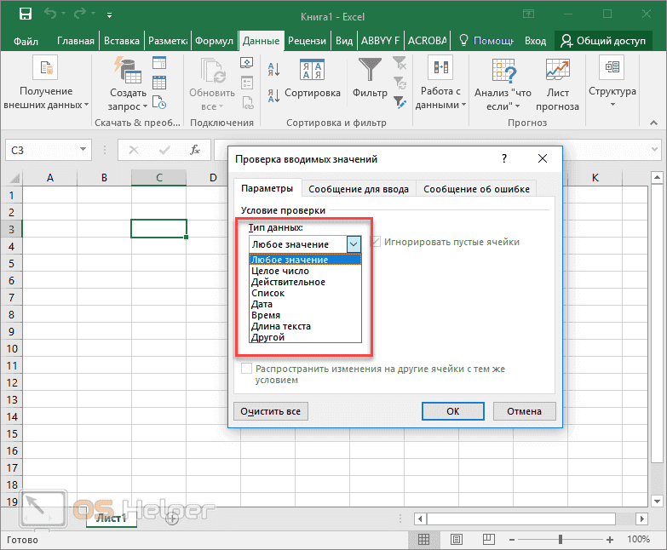
Task: Select Список from the data type list
Action: pyautogui.click(x=267, y=293)
